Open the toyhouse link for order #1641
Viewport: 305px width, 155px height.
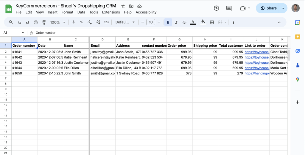point(257,52)
